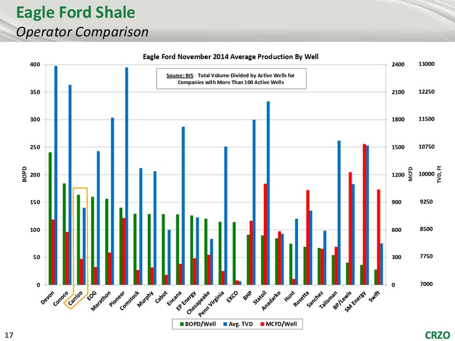Image resolution: width=455 pixels, height=341 pixels.
Task: Click the 'MCFD' right axis title
Action: pyautogui.click(x=411, y=174)
